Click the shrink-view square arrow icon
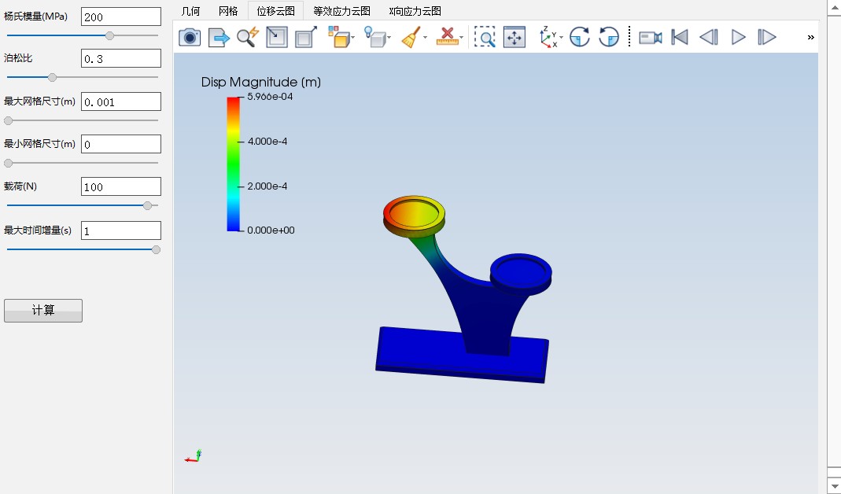Viewport: 841px width, 494px height. [277, 37]
